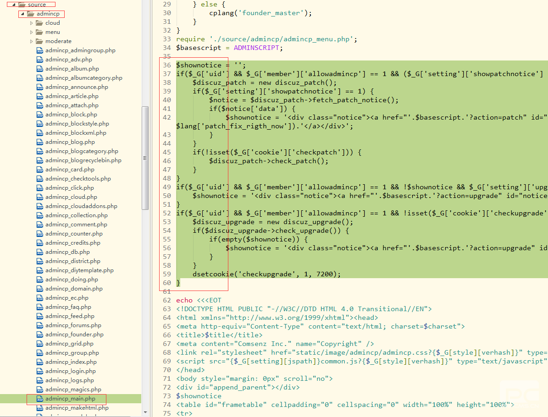The width and height of the screenshot is (548, 417).
Task: Collapse the admincp folder
Action: [22, 14]
